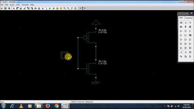
Task: Pick the button input symbol in palette
Action: coord(181,23)
